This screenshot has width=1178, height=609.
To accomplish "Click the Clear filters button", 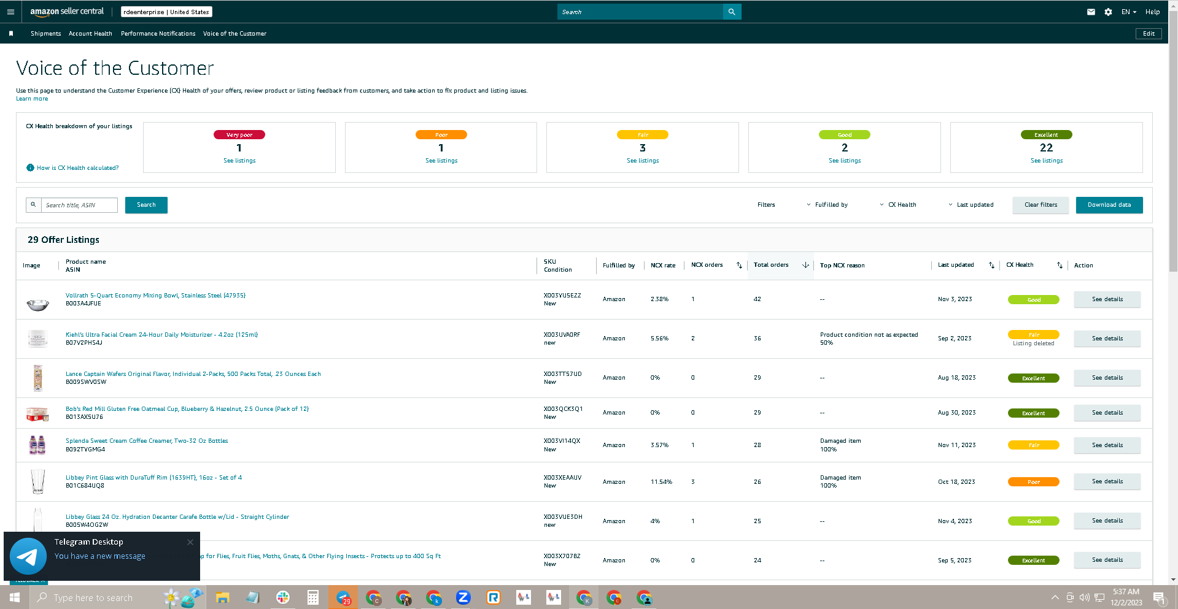I will click(x=1040, y=205).
